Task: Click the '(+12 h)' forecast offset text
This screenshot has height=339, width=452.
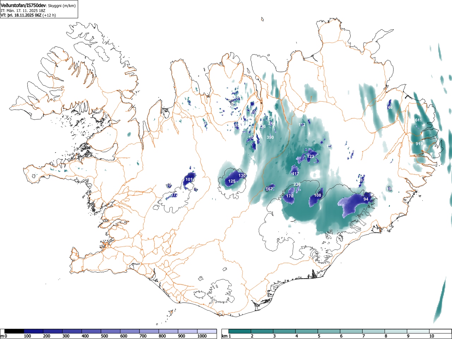Action: pos(49,15)
